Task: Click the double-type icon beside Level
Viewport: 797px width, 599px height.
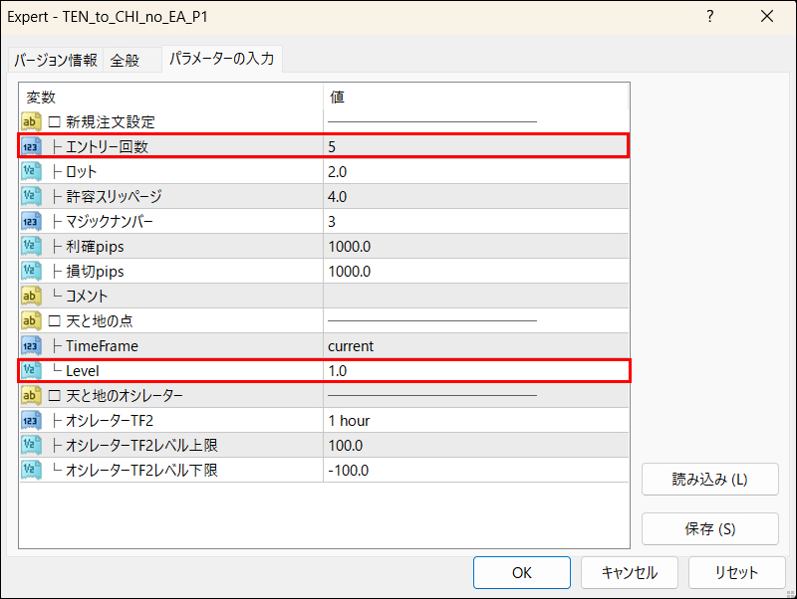Action: [x=31, y=370]
